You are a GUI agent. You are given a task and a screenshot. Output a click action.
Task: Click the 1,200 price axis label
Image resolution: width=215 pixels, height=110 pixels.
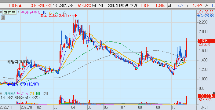coord(203,69)
